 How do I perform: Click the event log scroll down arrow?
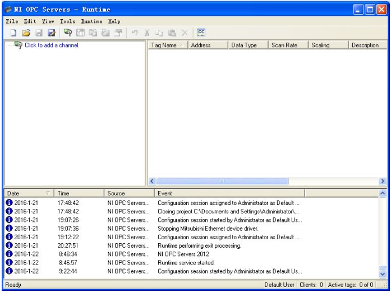[383, 274]
